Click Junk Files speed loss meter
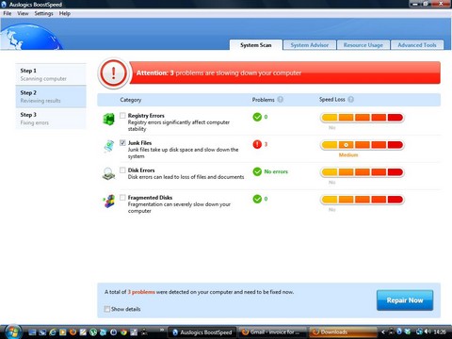452x339 pixels. coord(362,145)
